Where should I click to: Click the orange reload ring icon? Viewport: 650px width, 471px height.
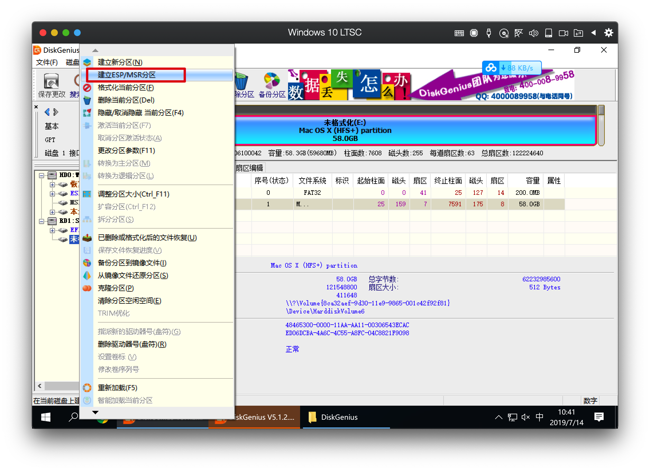point(87,388)
